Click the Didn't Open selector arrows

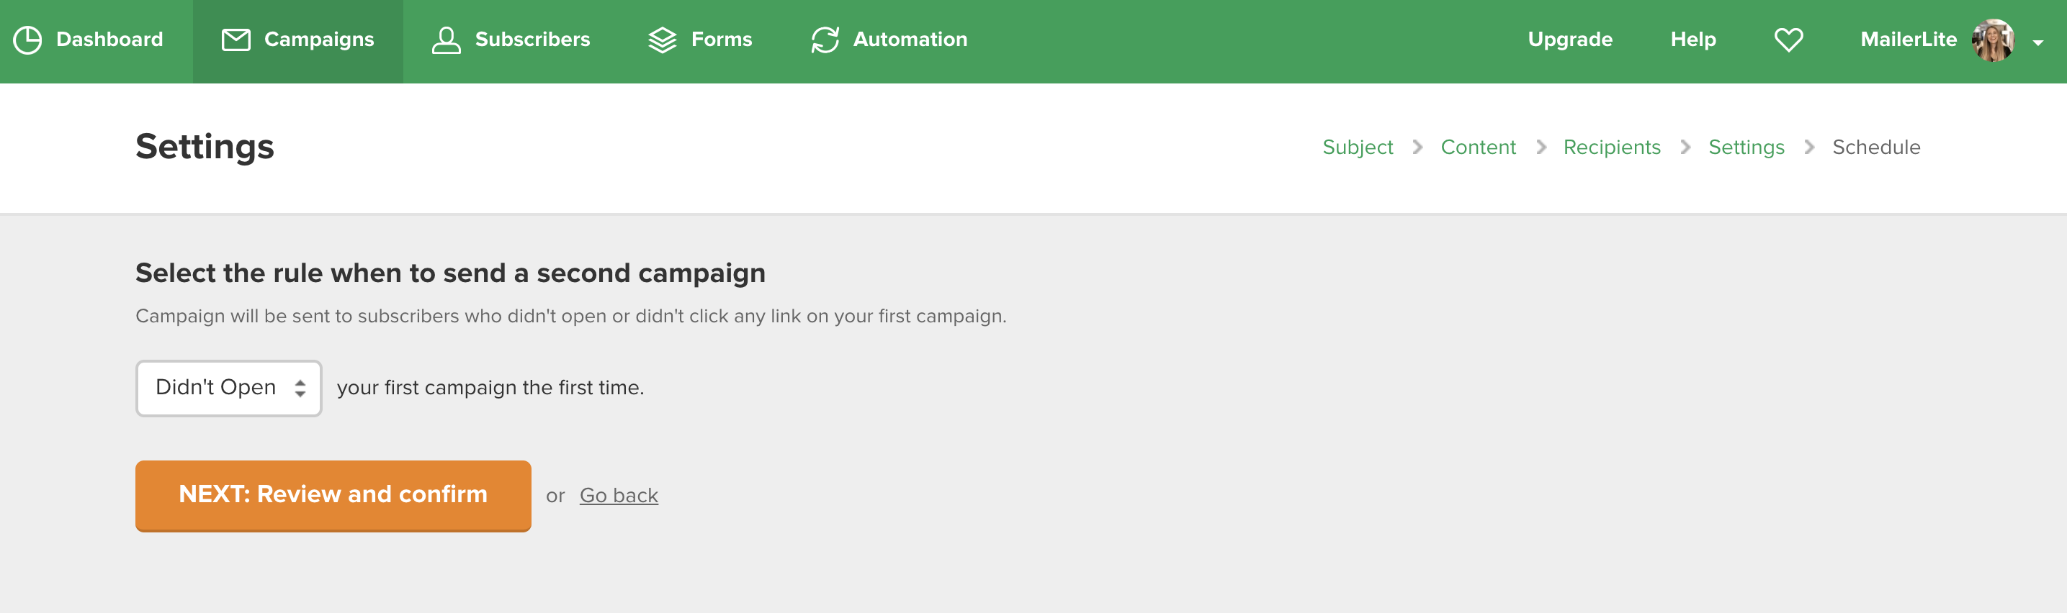click(300, 389)
